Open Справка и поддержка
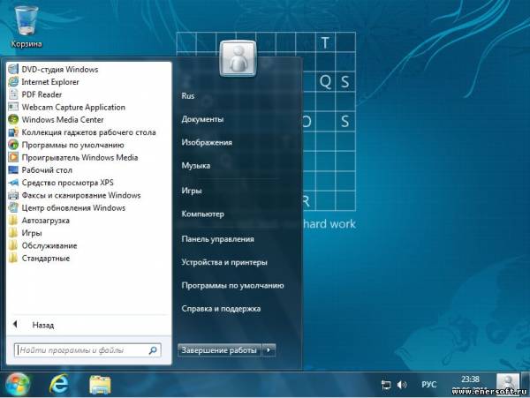530x398 pixels. tap(221, 309)
